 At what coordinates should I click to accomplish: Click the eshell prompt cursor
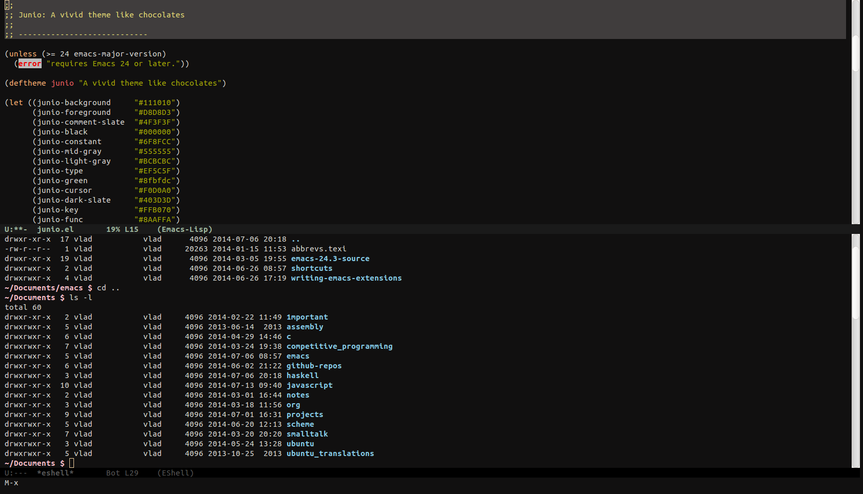[x=71, y=463]
